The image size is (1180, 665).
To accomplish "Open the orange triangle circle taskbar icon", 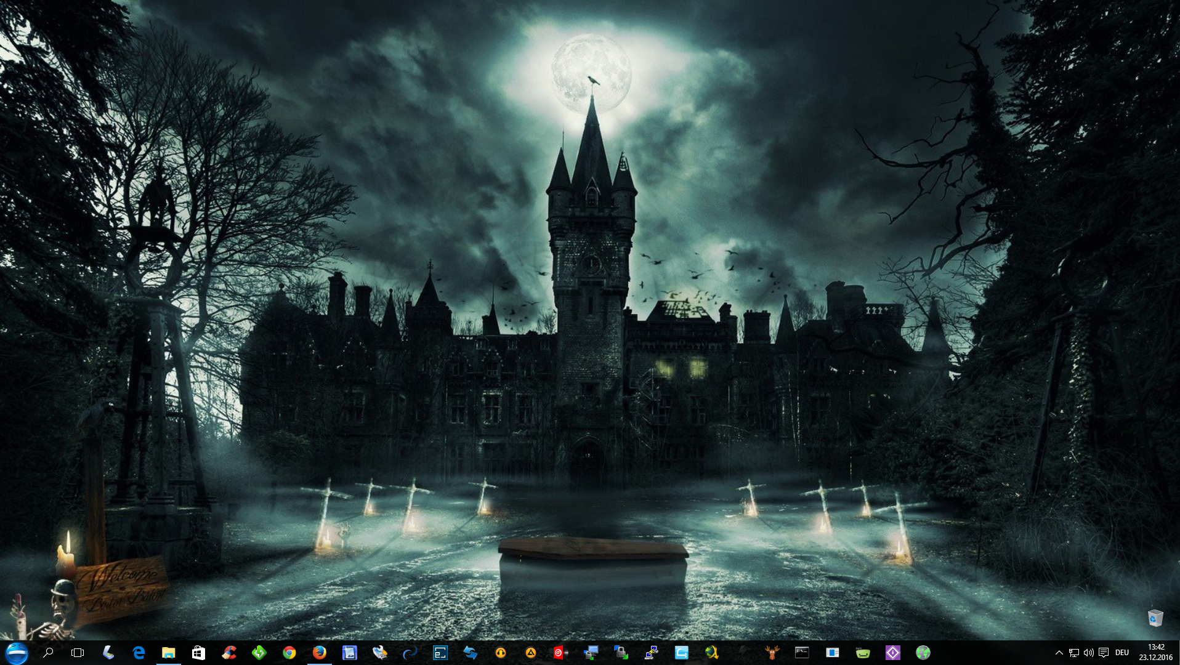I will (x=530, y=653).
